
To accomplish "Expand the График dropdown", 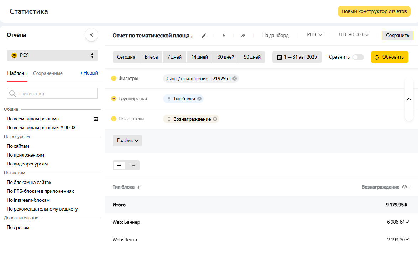I will 127,141.
